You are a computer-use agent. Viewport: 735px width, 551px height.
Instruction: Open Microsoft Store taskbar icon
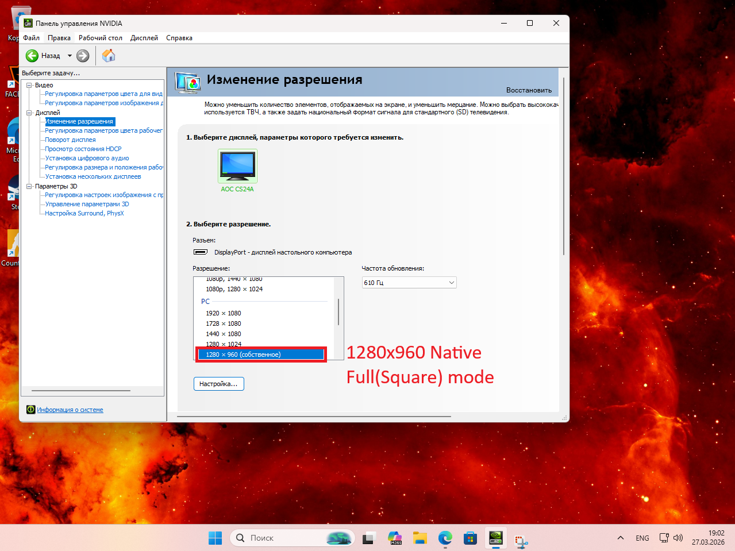470,538
